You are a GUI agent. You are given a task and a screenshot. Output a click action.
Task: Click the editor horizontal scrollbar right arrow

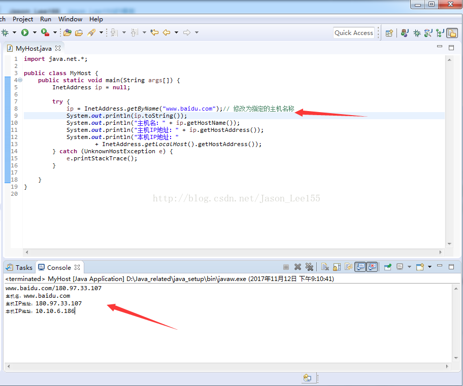click(440, 252)
